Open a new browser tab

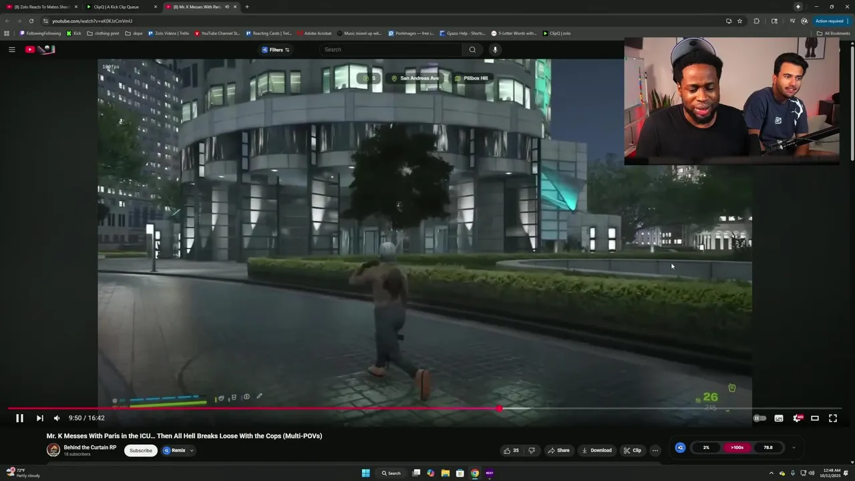(x=247, y=7)
